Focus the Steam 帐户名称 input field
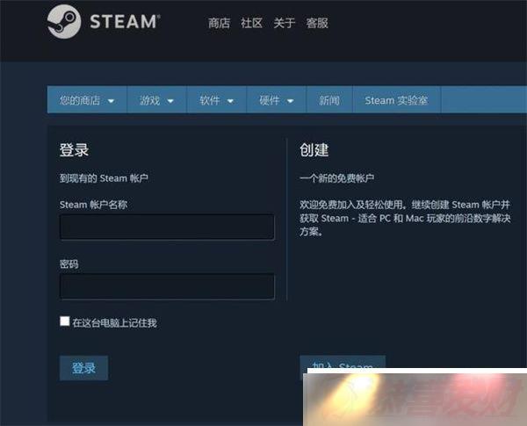The height and width of the screenshot is (426, 527). click(x=167, y=227)
